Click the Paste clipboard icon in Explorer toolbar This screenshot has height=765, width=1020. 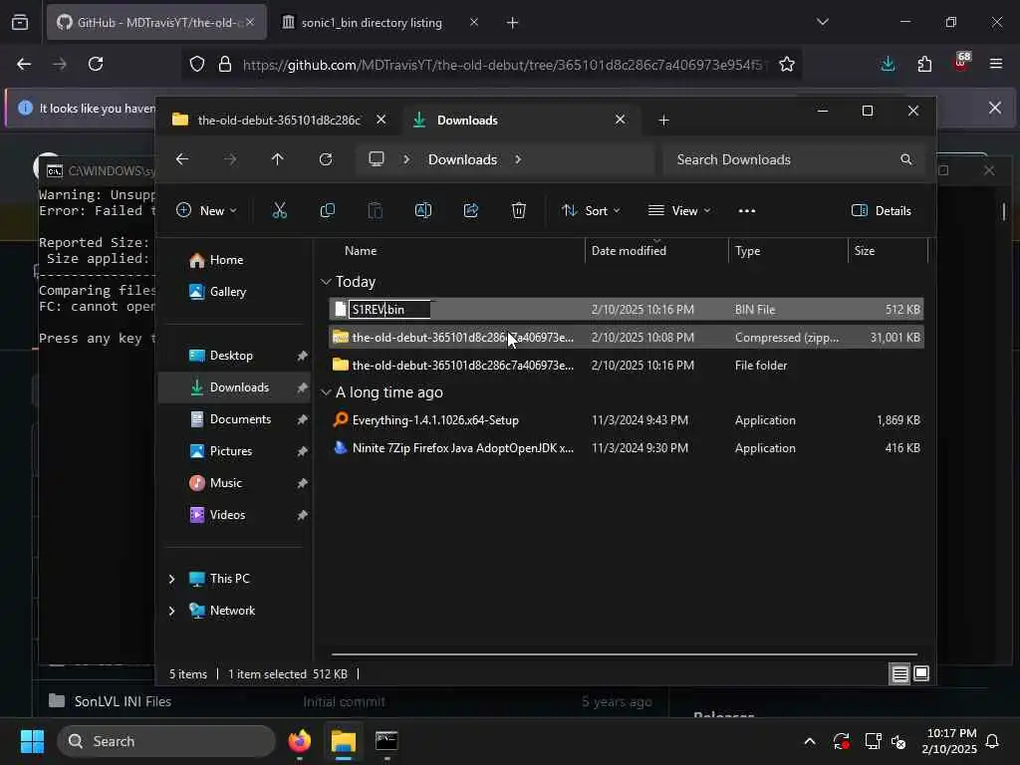[376, 210]
